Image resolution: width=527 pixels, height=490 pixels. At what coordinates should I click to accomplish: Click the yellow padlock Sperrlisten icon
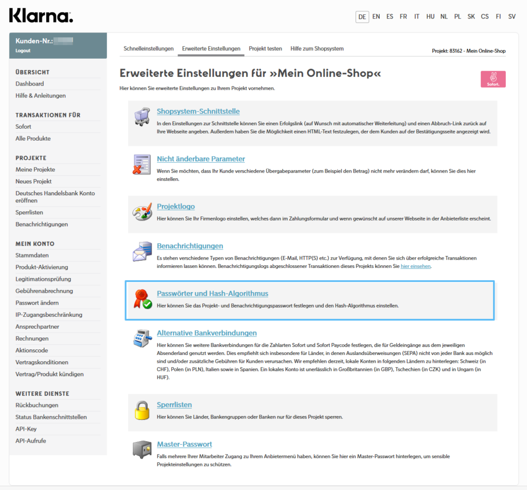(142, 410)
